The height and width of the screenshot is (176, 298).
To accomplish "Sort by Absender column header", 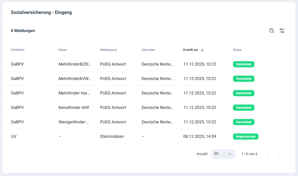I will tap(148, 50).
